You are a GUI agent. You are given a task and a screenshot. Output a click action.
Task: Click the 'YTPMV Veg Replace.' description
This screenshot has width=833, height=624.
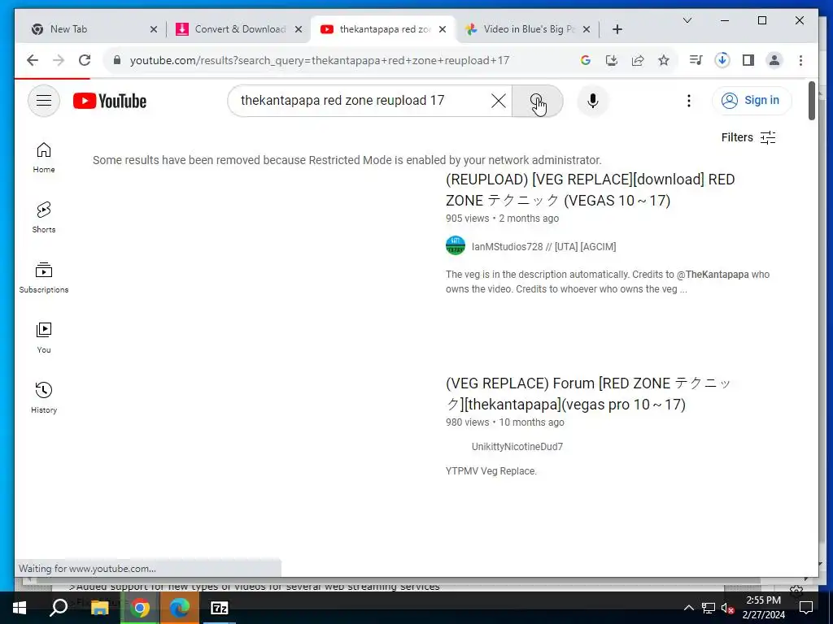pyautogui.click(x=491, y=471)
